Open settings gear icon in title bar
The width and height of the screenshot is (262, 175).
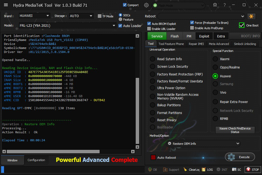(146, 5)
